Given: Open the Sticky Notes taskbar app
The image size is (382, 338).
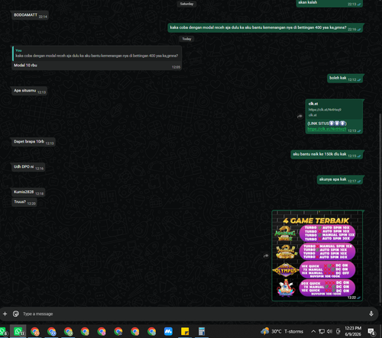Looking at the screenshot, I should click(x=185, y=331).
